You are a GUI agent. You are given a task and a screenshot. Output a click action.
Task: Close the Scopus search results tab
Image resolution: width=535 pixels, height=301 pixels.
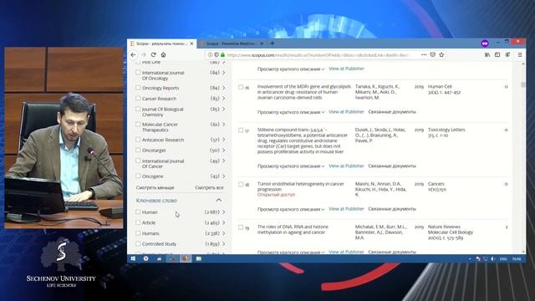pos(191,43)
